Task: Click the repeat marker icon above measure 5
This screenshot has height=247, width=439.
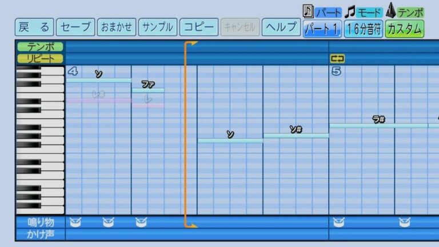Action: (337, 58)
